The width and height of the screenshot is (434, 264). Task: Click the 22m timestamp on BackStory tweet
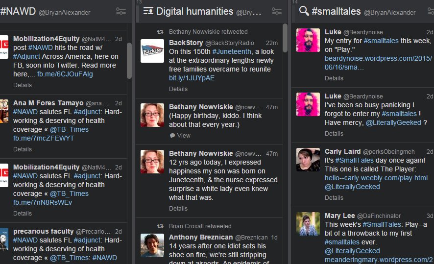(271, 43)
